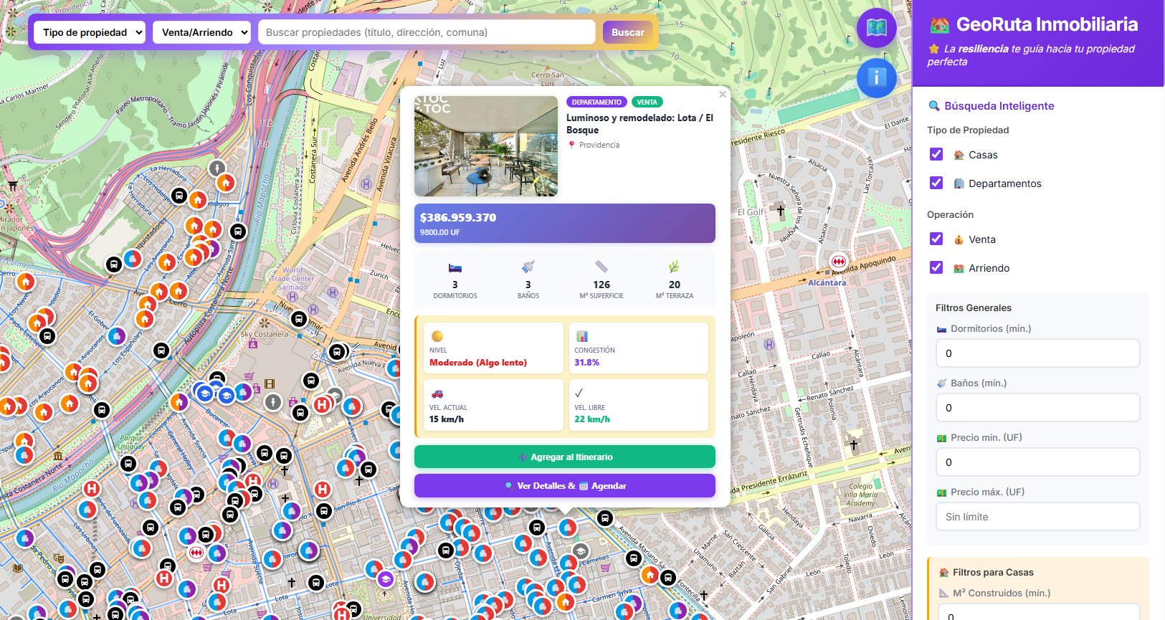Click the Alcántara metro station marker
Image resolution: width=1165 pixels, height=620 pixels.
(x=839, y=262)
